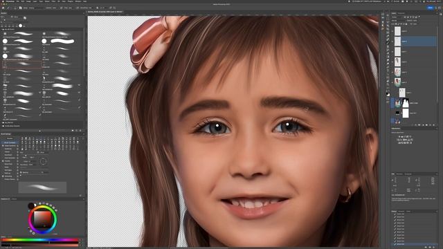
Task: Open the Layers panel options menu
Action: click(x=437, y=13)
